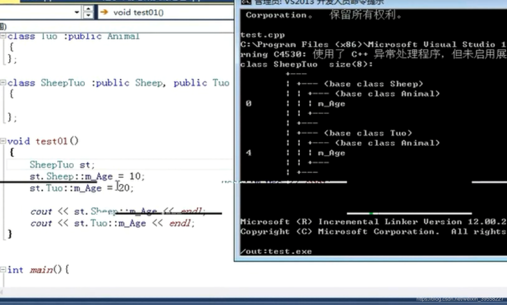The width and height of the screenshot is (507, 305).
Task: Click the 'main' function name in the editor
Action: pyautogui.click(x=41, y=270)
